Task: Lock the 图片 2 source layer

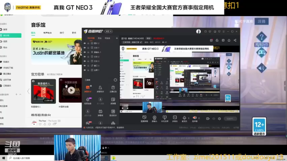Action: (88, 43)
